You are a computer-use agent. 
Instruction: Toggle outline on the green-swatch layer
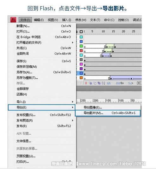[x=81, y=46]
